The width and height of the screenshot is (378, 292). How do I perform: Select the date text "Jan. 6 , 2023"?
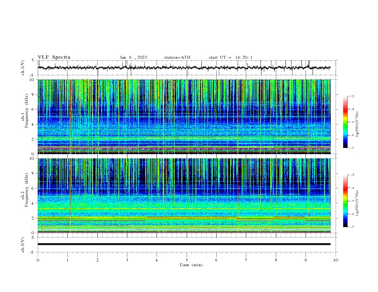coord(133,57)
